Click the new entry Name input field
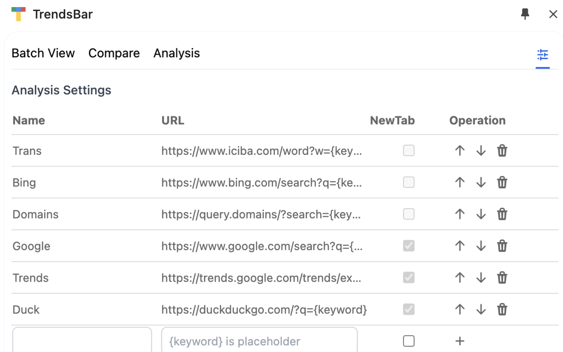 click(x=82, y=341)
